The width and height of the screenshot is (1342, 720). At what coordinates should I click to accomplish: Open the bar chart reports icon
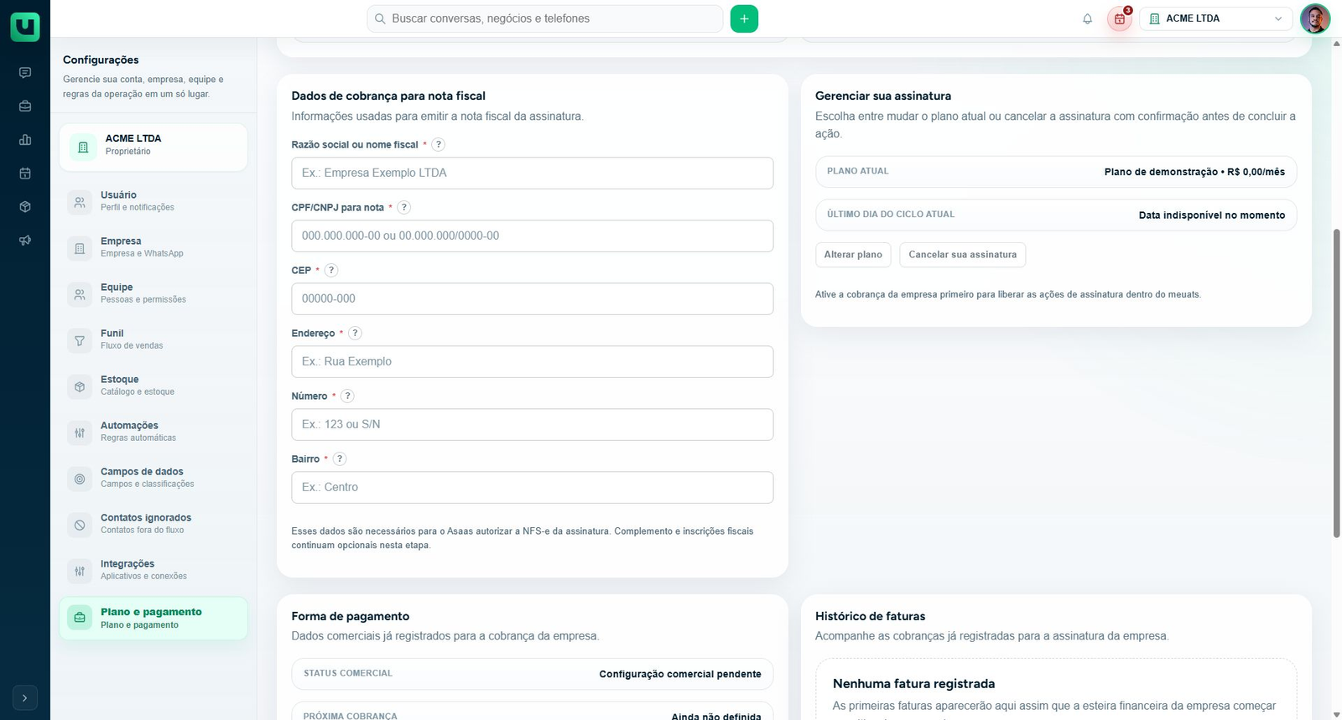coord(25,140)
